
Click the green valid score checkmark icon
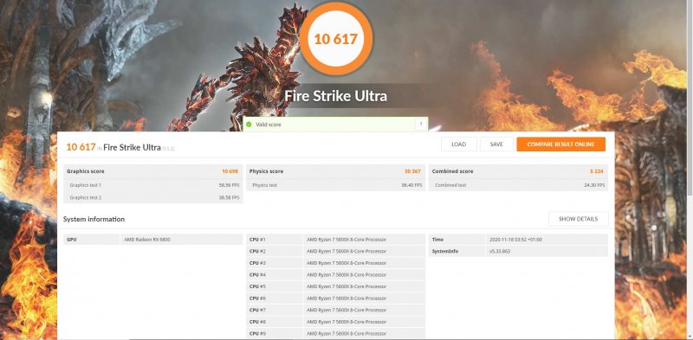(249, 125)
